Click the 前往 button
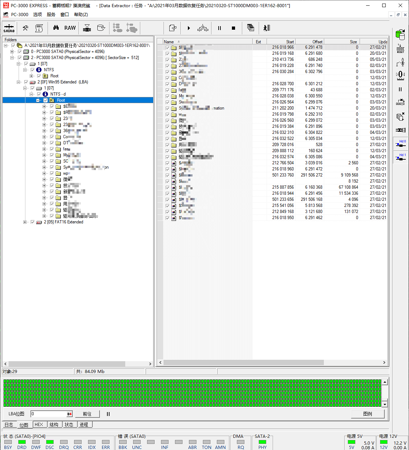Screen dimensions: 409x450 (87, 414)
